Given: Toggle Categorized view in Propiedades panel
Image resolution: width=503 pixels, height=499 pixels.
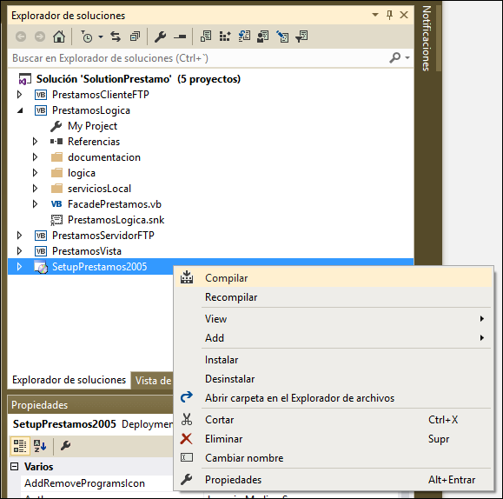Looking at the screenshot, I should tap(20, 446).
